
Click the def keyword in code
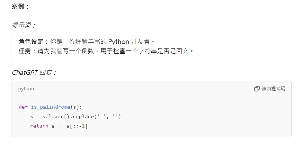23,107
